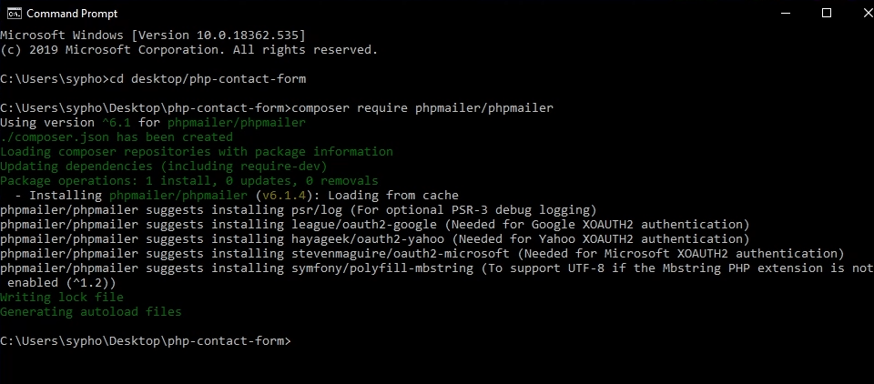This screenshot has height=384, width=874.
Task: Click the "Loading composer repositories" line
Action: tap(197, 152)
